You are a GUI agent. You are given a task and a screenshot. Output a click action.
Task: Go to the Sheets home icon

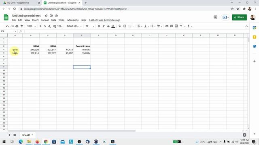coord(6,17)
